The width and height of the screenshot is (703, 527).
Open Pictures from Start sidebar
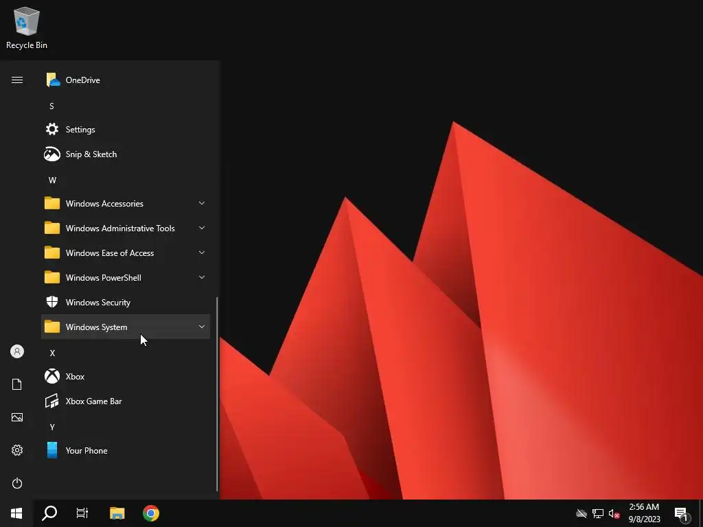click(17, 417)
